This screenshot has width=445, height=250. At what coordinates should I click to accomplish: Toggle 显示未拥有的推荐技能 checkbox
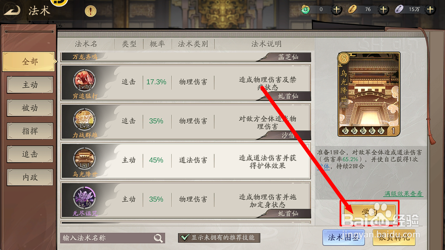[x=185, y=237]
